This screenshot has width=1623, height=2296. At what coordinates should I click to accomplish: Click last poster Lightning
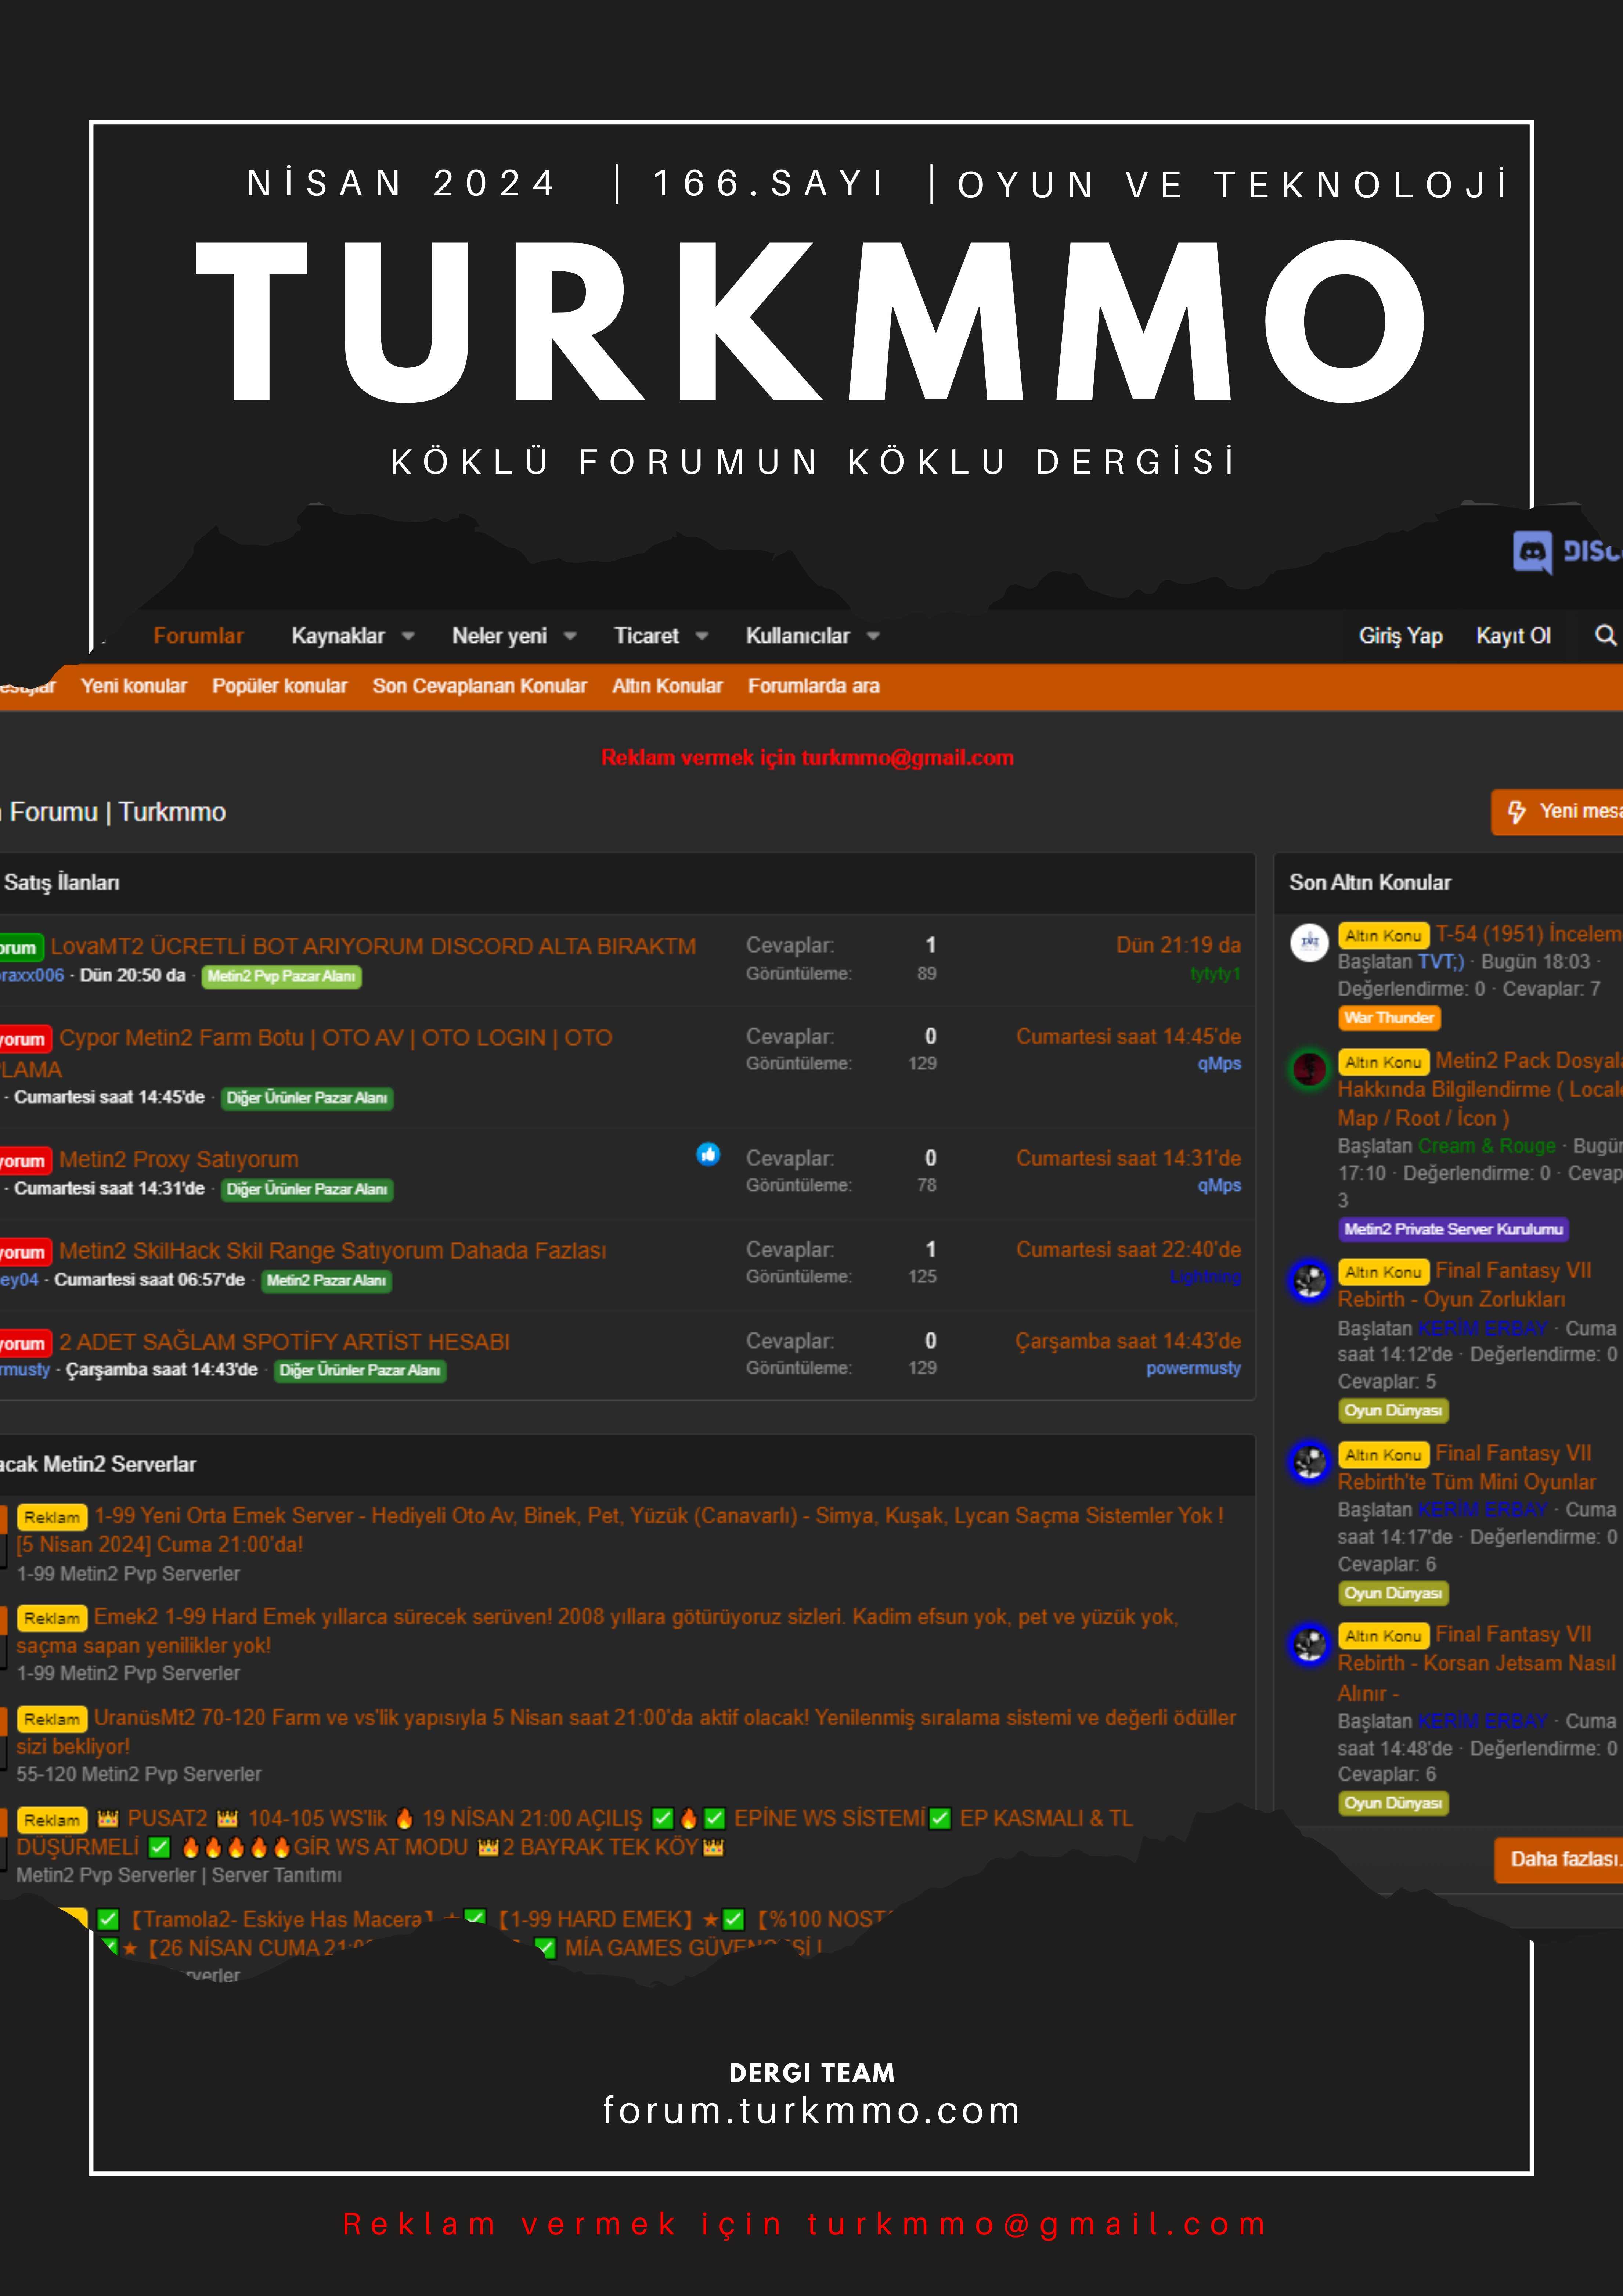click(x=1206, y=1277)
